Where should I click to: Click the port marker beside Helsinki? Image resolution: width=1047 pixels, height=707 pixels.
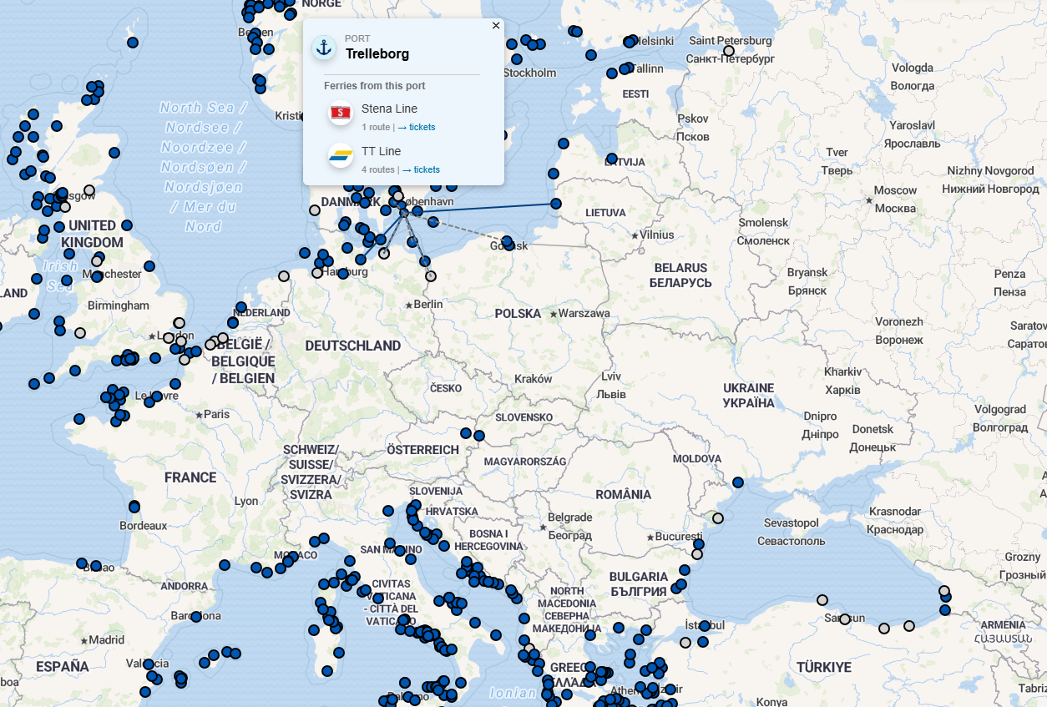[x=630, y=43]
